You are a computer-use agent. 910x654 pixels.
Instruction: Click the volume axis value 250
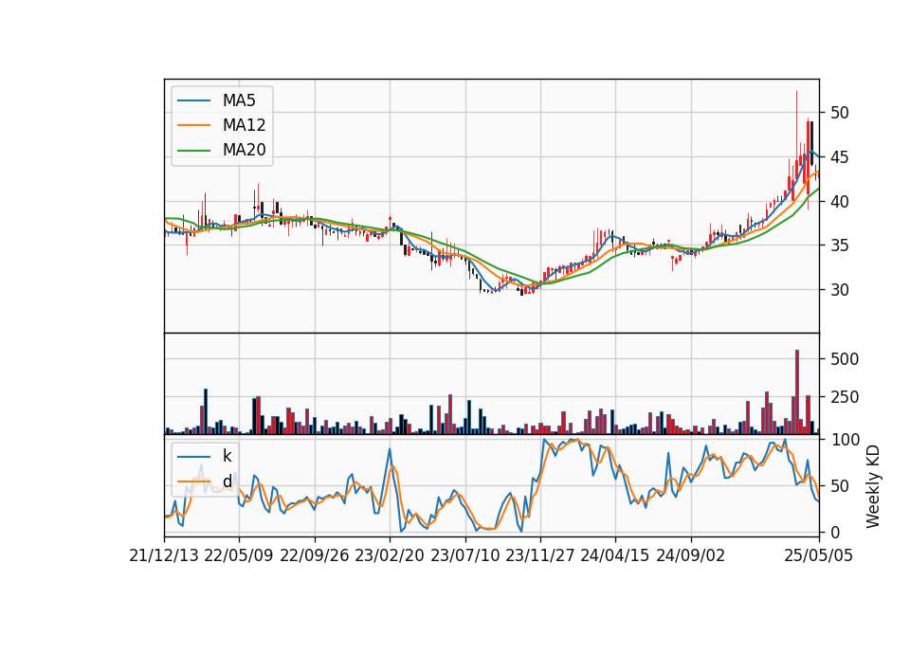click(x=845, y=397)
